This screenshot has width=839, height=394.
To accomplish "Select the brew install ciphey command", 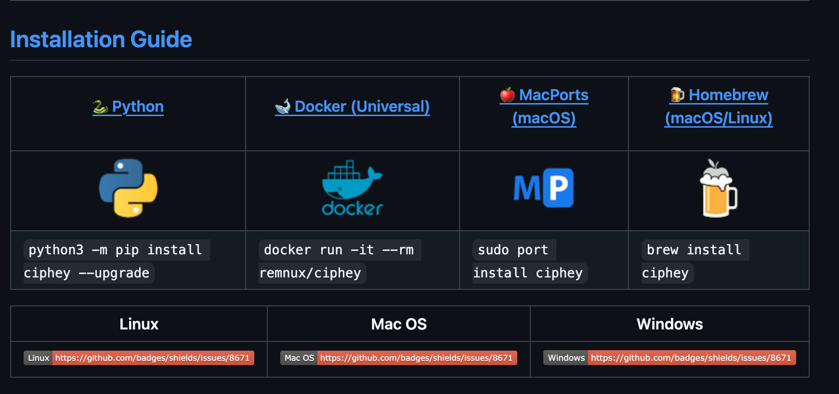I will [x=694, y=250].
